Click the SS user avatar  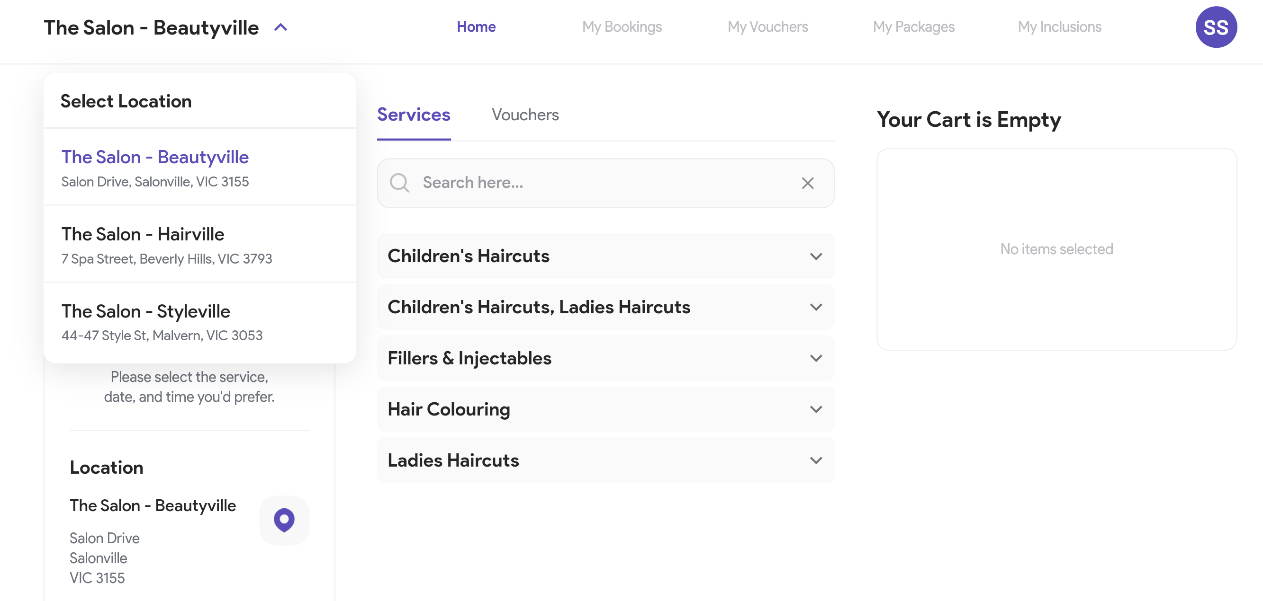click(x=1216, y=27)
